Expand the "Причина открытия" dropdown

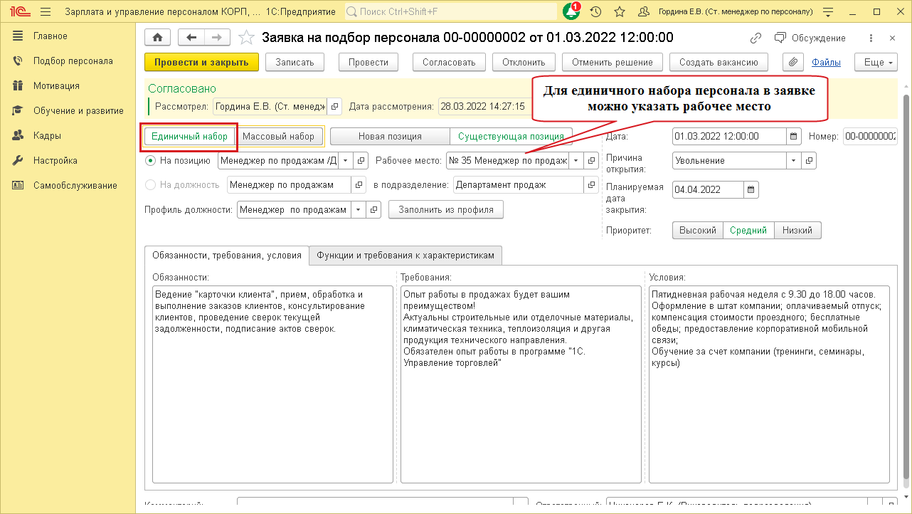pos(795,161)
